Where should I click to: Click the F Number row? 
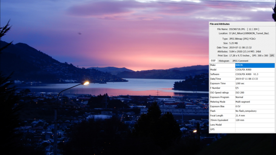(x=242, y=88)
